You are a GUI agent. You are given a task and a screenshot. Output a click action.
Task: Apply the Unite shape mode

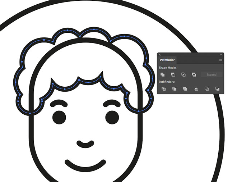[162, 74]
